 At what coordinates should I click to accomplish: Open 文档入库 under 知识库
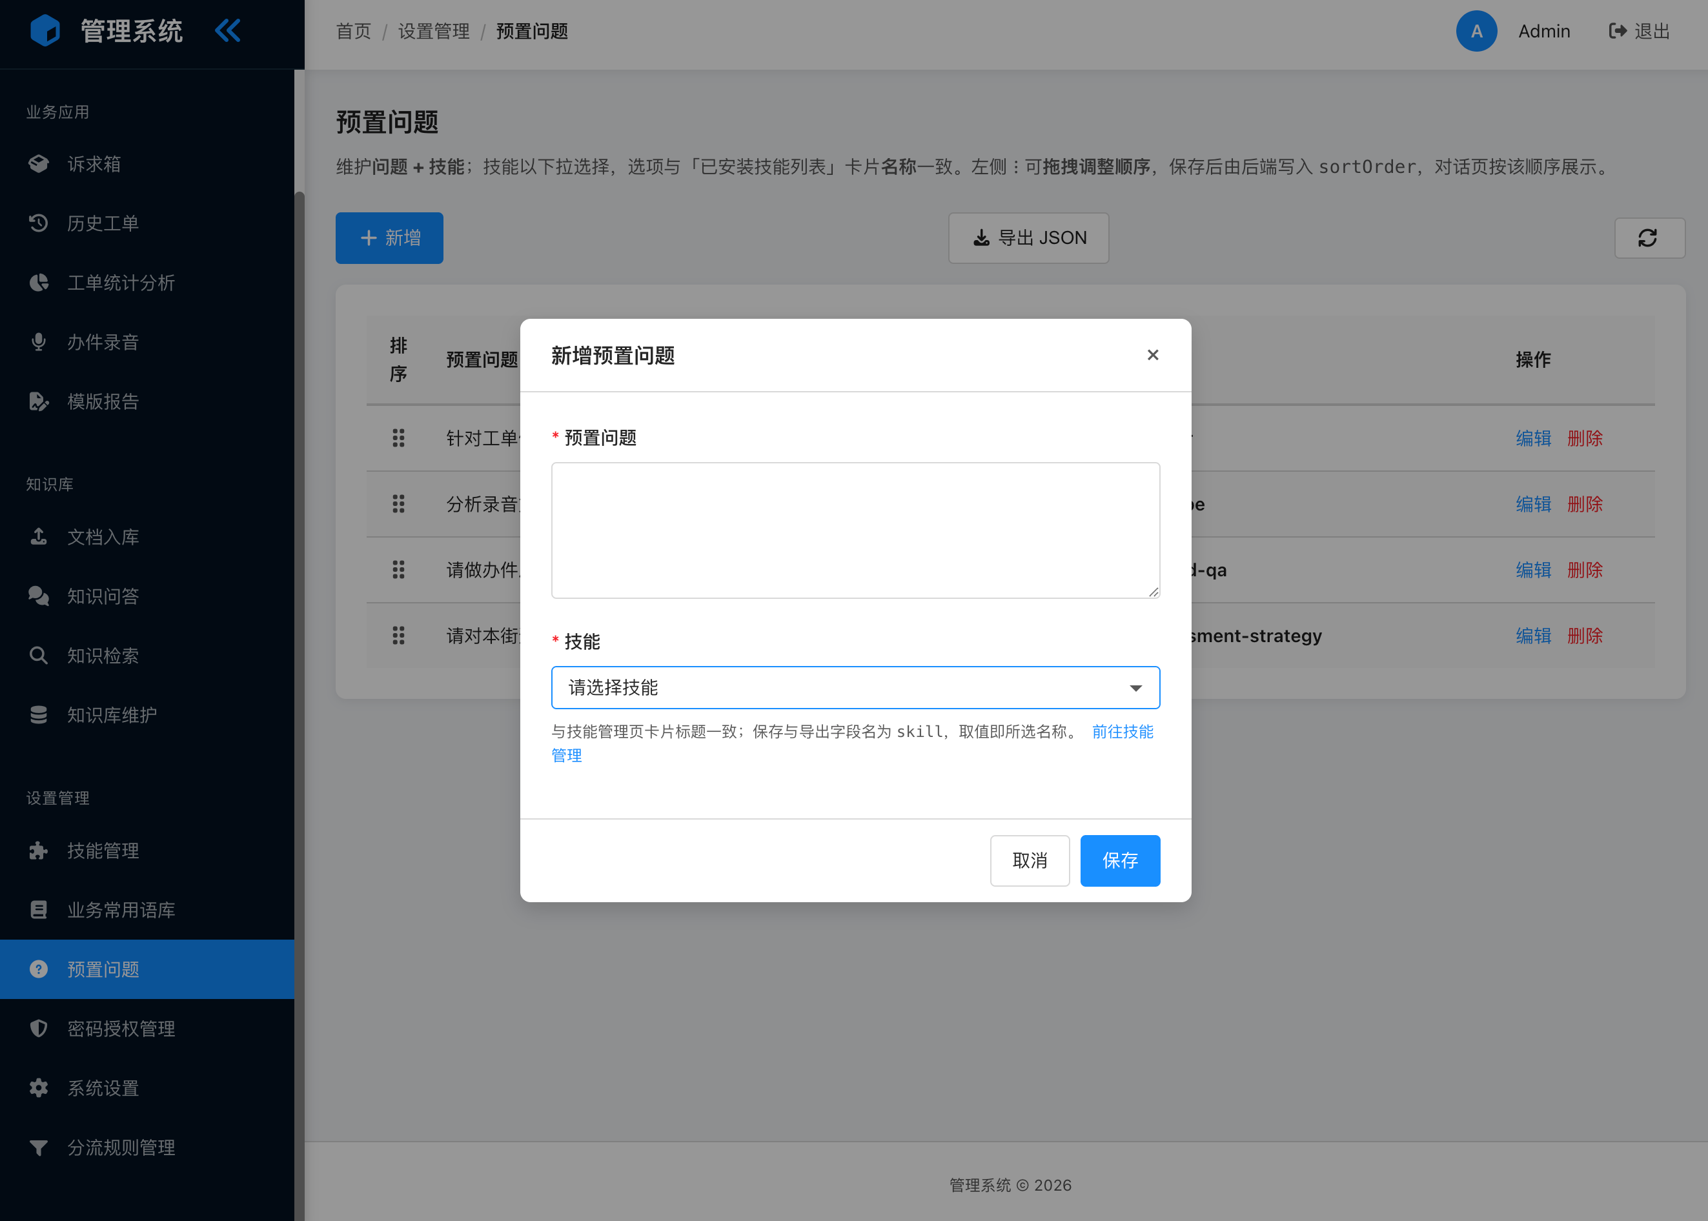147,537
